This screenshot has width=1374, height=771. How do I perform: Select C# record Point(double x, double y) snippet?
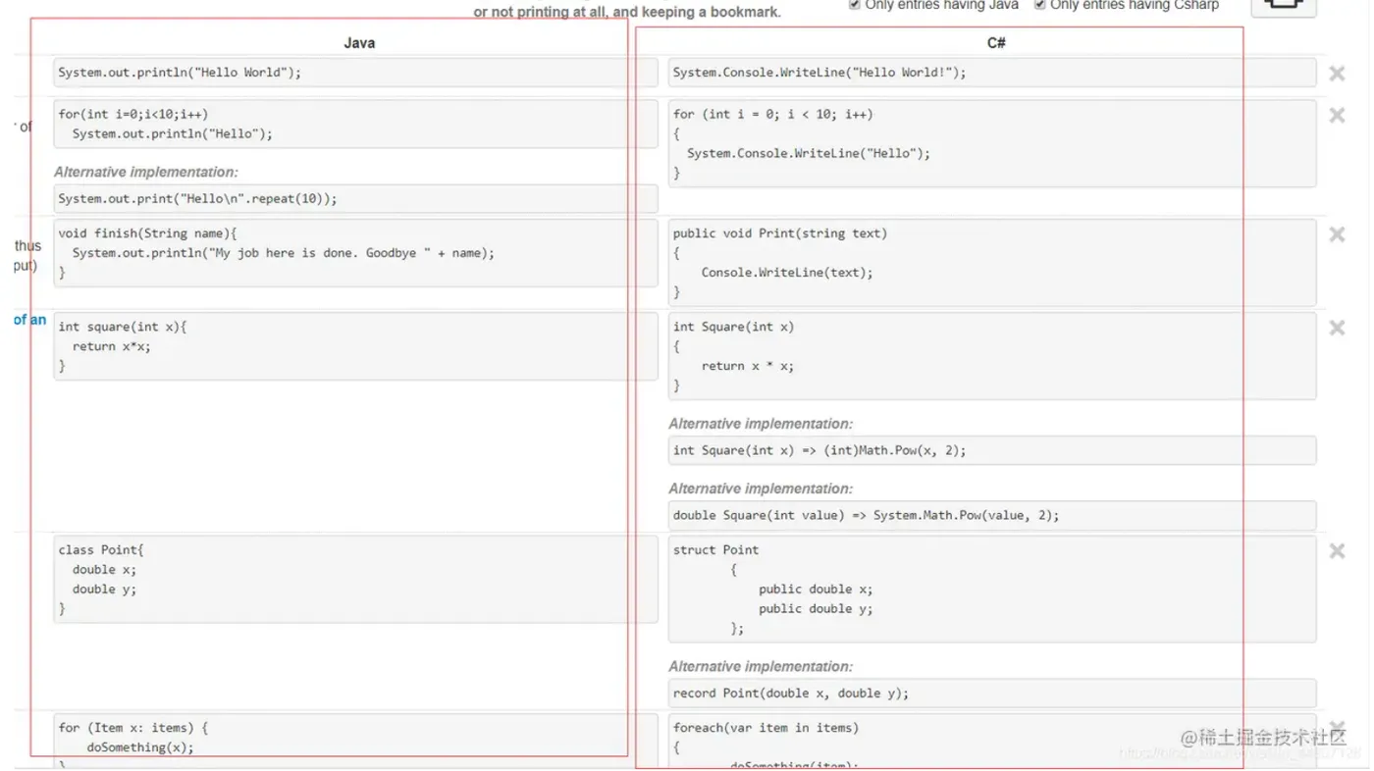tap(992, 693)
